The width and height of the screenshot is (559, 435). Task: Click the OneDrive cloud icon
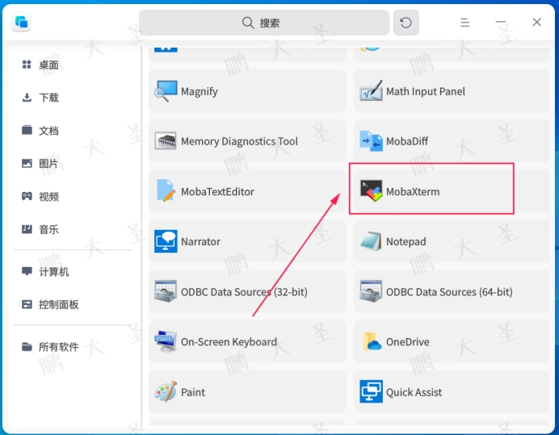tap(372, 342)
